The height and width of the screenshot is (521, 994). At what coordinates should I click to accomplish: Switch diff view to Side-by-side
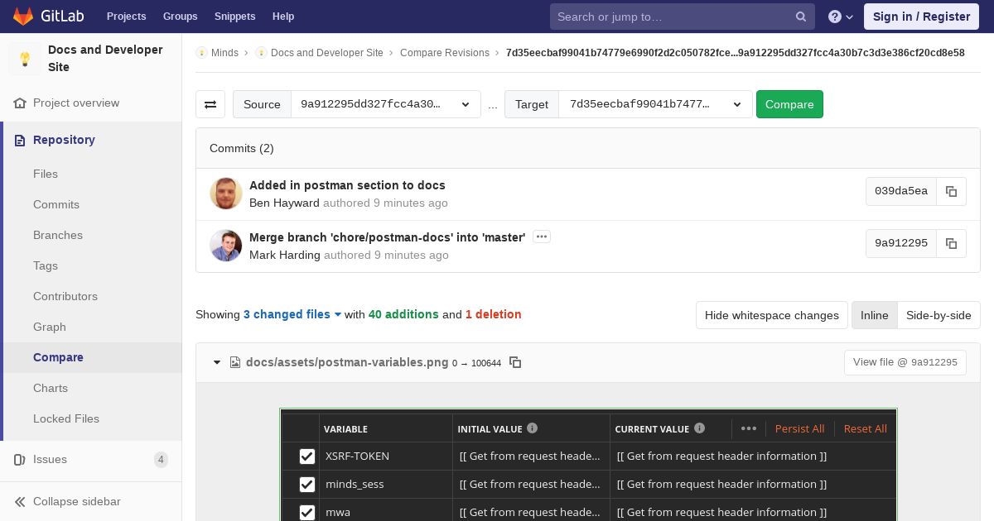pos(939,315)
